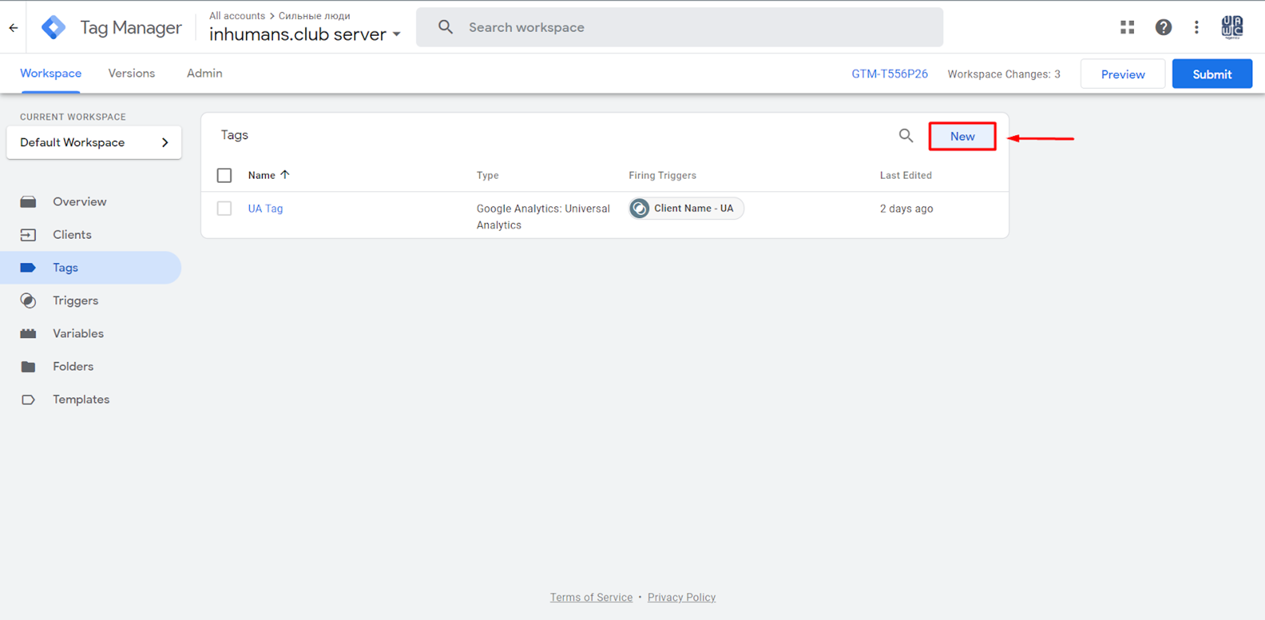Screen dimensions: 1265x620
Task: Click the search icon in Tags panel
Action: click(906, 136)
